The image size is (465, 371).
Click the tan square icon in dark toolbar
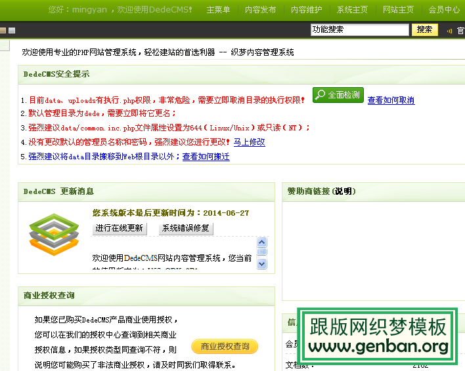tap(3, 30)
